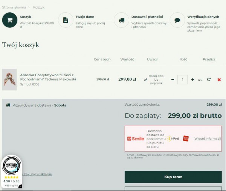Viewport: 226px width, 191px height.
Task: Click the Twój koszyk heading
Action: tap(20, 45)
